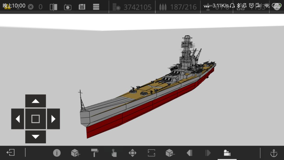Save the ship with the floppy disk icon
The width and height of the screenshot is (284, 160).
[x=82, y=7]
